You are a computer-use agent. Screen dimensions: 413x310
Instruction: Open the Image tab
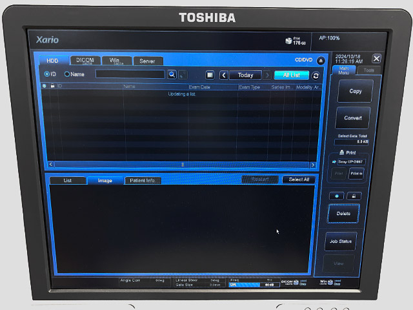(x=105, y=181)
